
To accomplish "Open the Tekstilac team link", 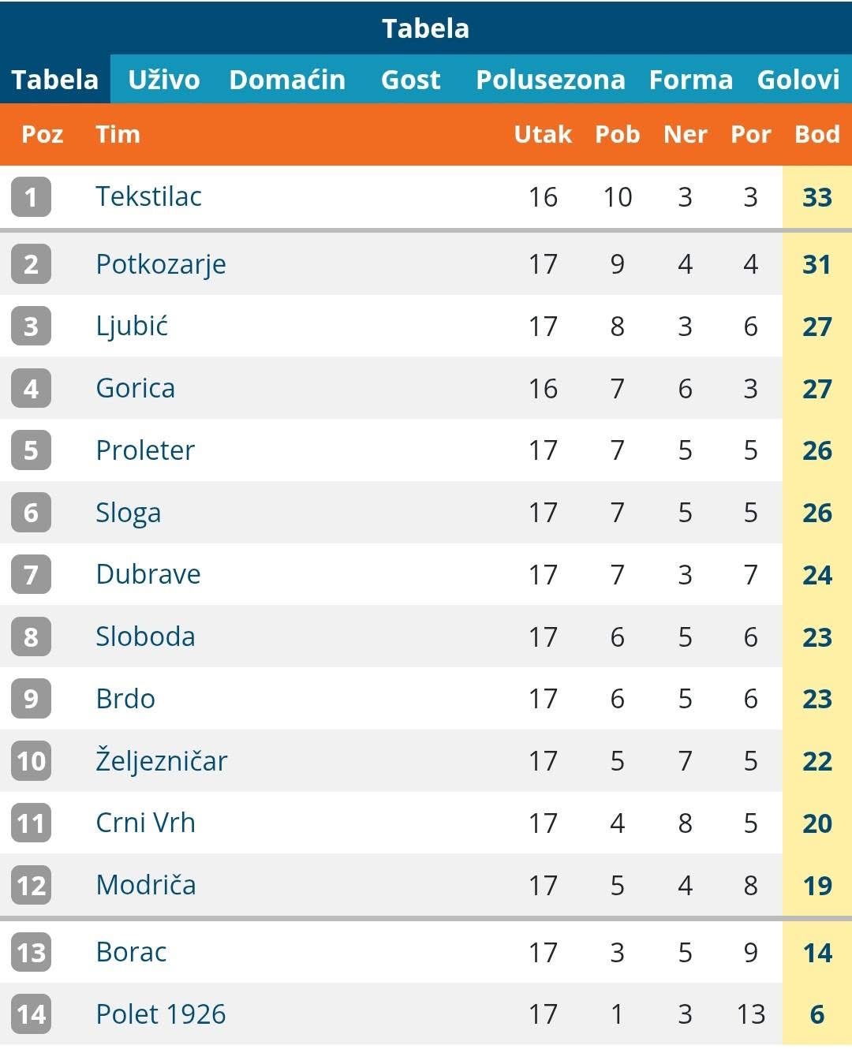I will (148, 196).
